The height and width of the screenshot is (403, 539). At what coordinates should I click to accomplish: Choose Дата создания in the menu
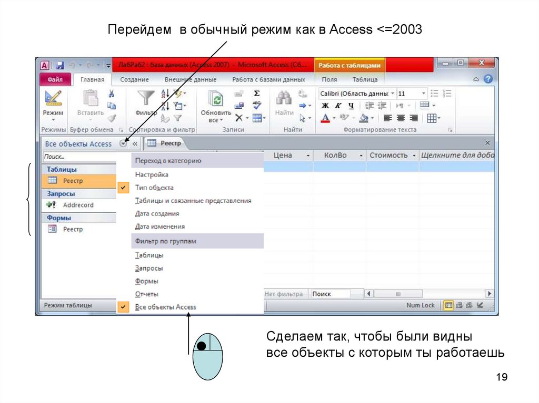coord(157,214)
